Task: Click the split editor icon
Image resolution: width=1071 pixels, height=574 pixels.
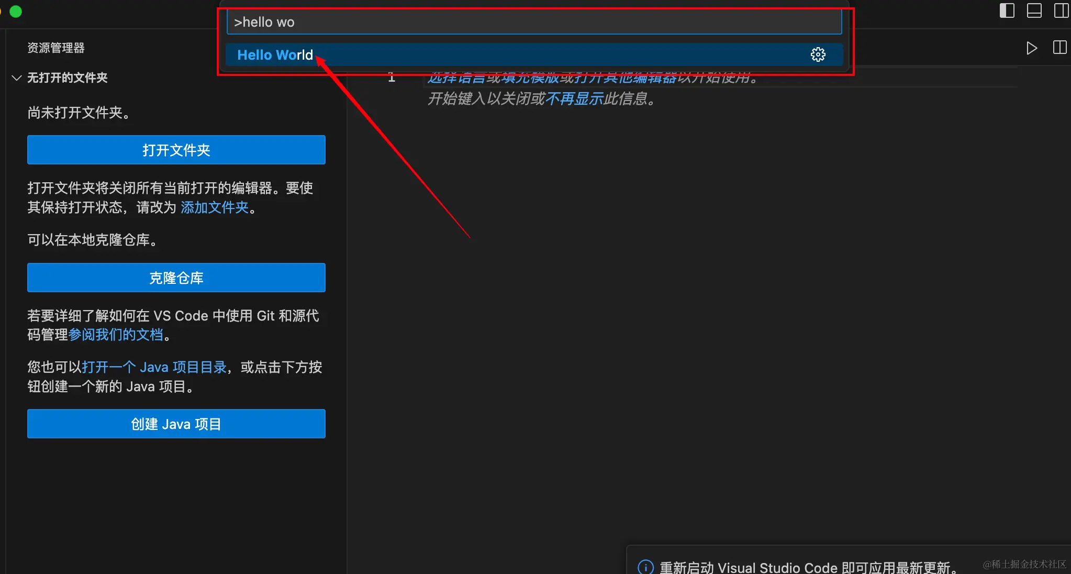Action: 1059,48
